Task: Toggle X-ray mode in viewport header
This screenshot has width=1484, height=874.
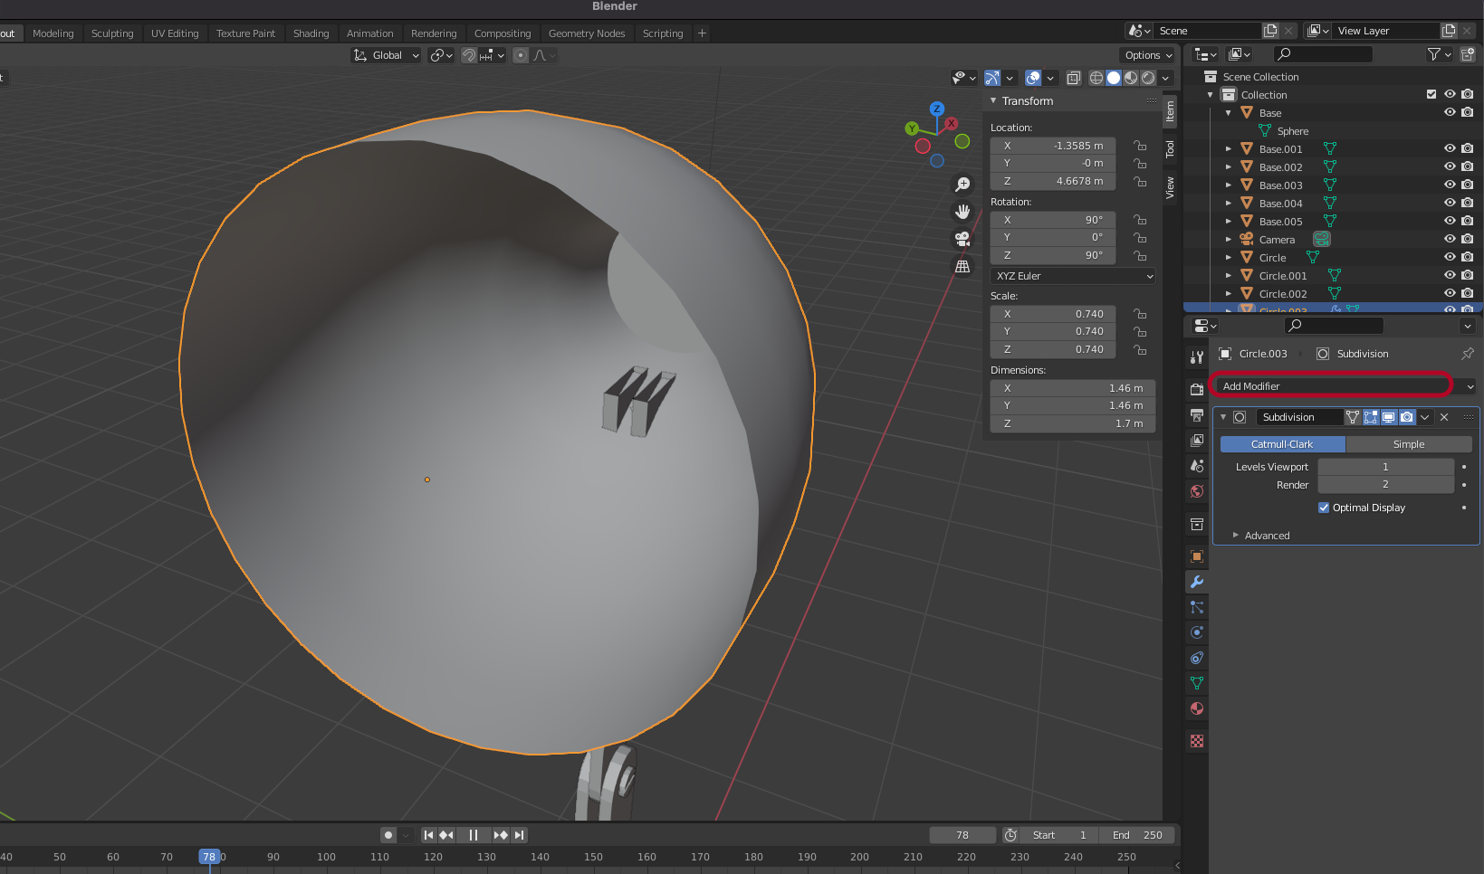Action: click(1074, 78)
